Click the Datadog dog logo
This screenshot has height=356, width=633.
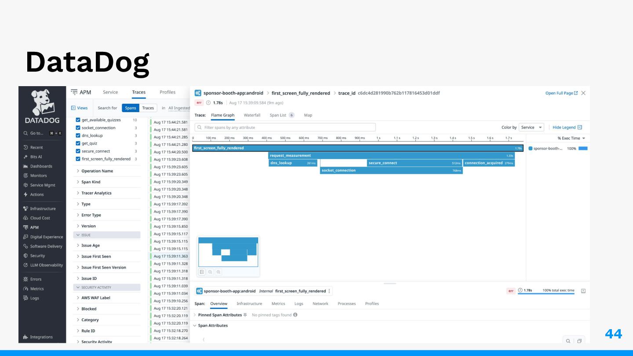pyautogui.click(x=42, y=102)
